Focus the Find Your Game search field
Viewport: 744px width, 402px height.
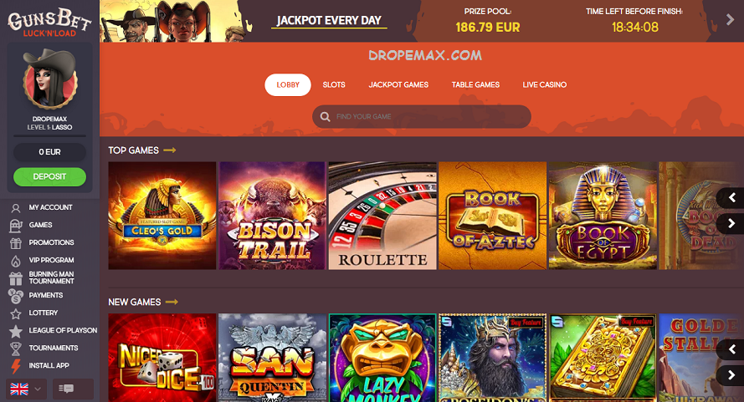click(x=421, y=117)
